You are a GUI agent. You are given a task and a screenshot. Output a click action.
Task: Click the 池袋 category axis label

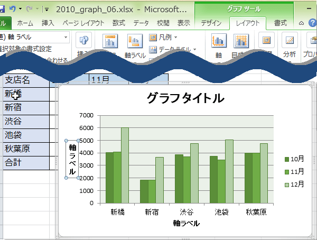click(221, 212)
